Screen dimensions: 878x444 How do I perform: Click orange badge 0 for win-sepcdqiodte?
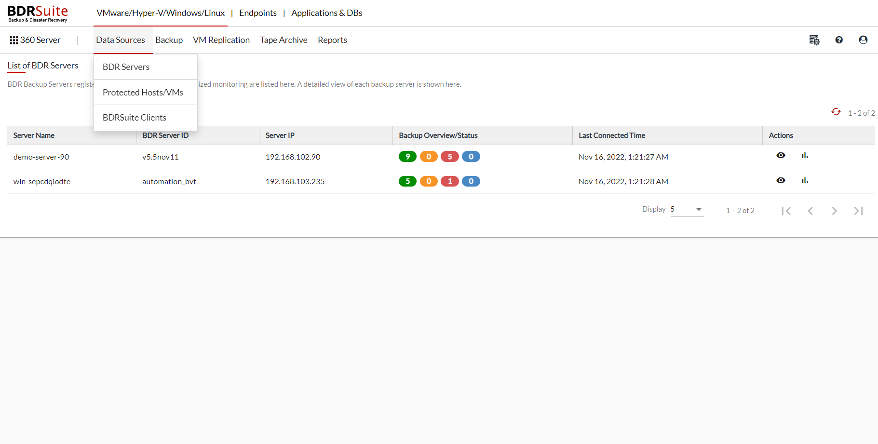(x=429, y=181)
